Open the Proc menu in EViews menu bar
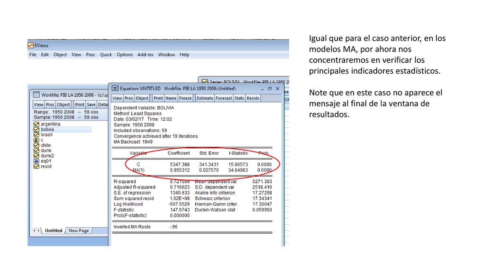Image resolution: width=484 pixels, height=272 pixels. tap(90, 55)
